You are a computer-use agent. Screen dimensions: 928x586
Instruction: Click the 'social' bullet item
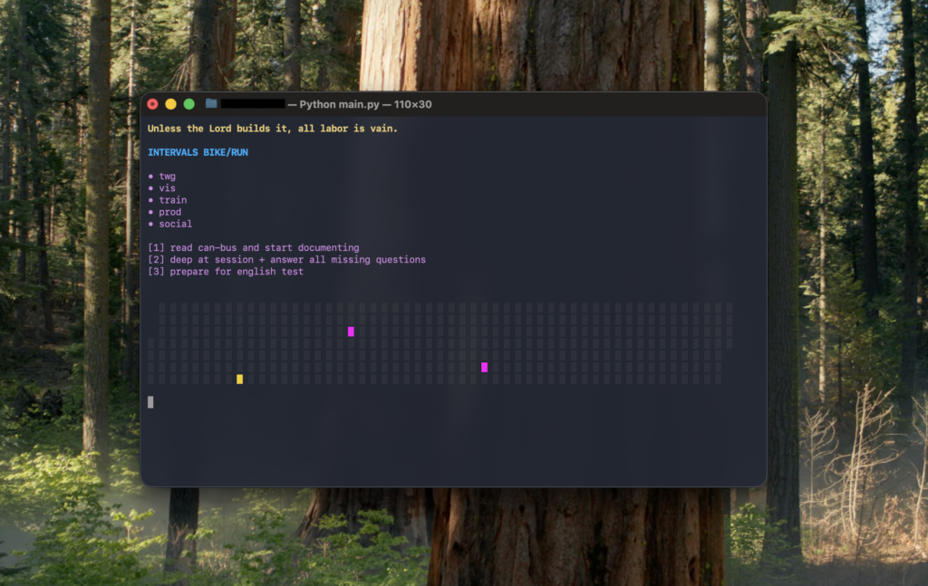pyautogui.click(x=175, y=224)
